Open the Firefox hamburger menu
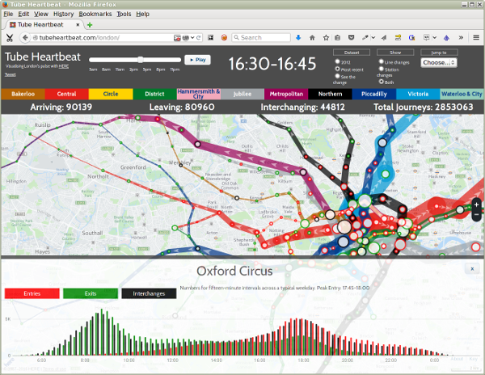This screenshot has height=375, width=485. click(x=476, y=38)
